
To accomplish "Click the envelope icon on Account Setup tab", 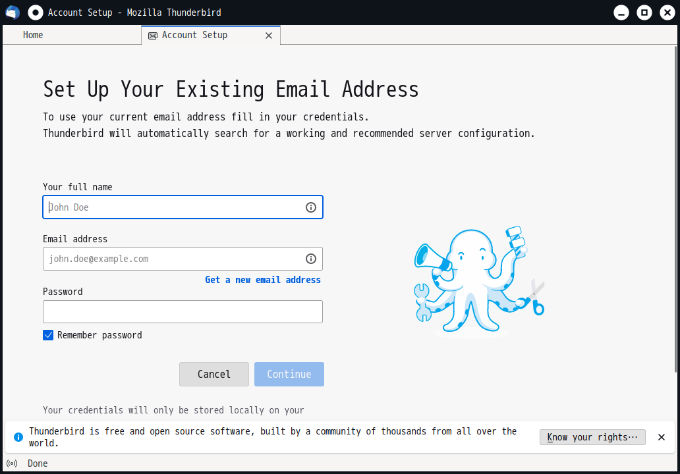I will click(x=153, y=36).
